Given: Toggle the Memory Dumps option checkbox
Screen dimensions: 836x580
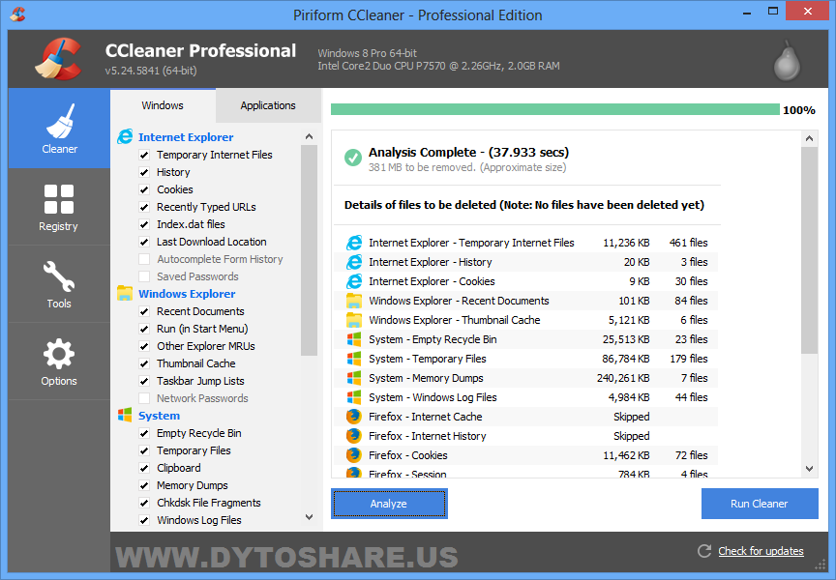Looking at the screenshot, I should (144, 485).
